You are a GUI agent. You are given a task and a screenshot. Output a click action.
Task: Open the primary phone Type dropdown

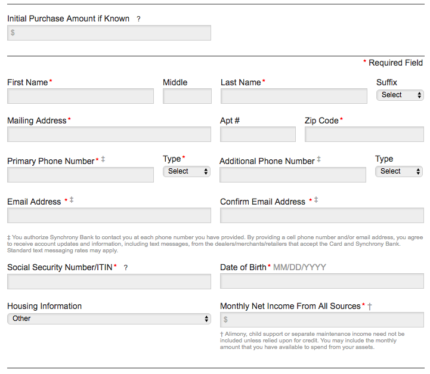click(187, 171)
